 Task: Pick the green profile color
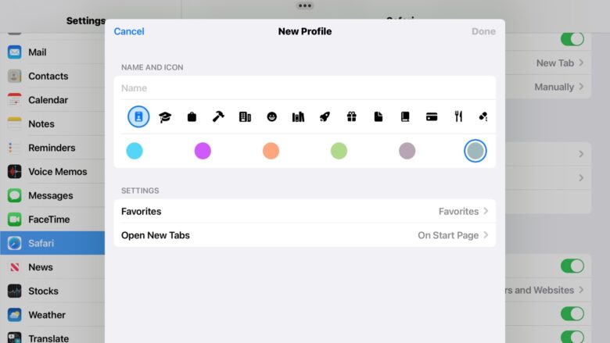click(x=339, y=151)
